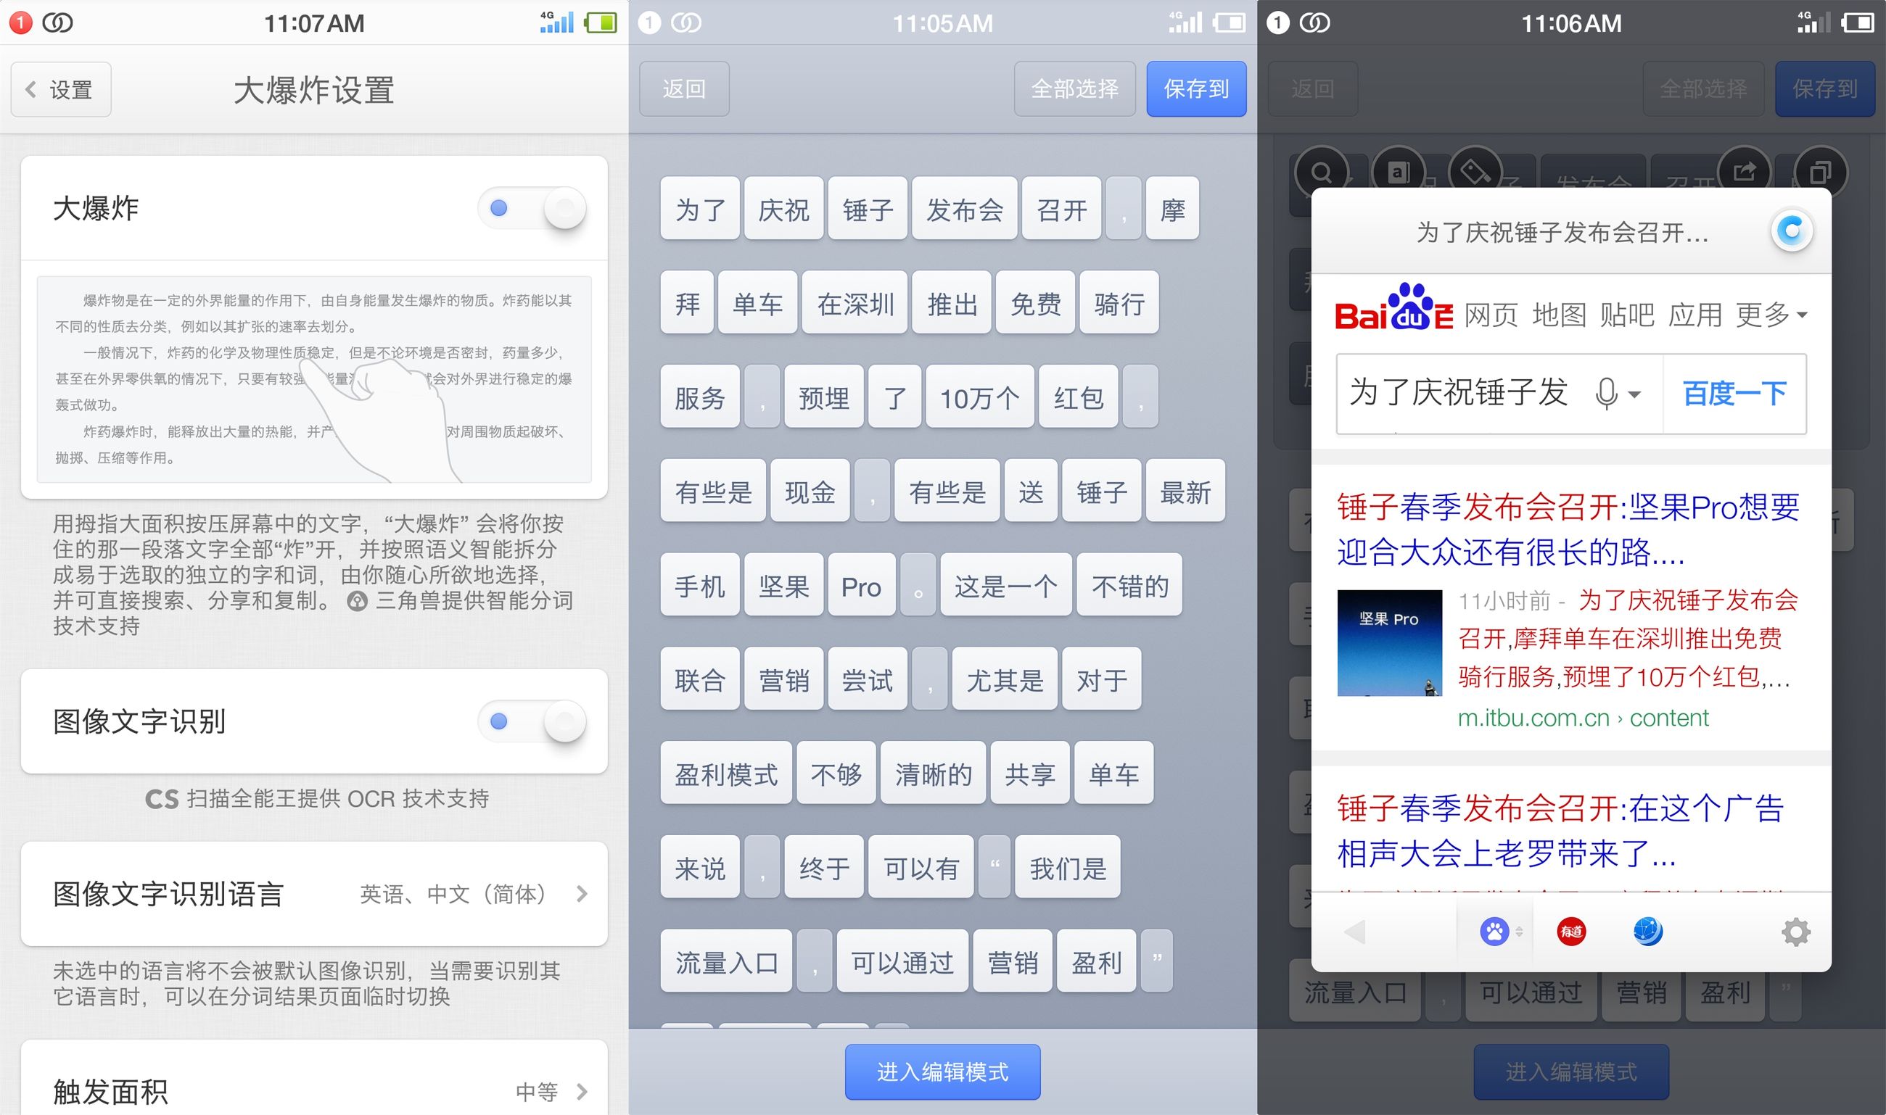Select the 联合 word chip

(x=700, y=679)
